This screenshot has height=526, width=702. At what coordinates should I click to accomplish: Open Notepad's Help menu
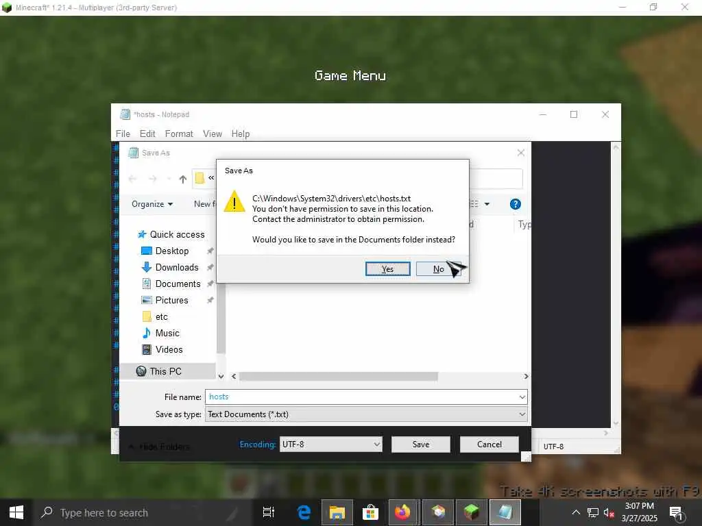pos(241,134)
